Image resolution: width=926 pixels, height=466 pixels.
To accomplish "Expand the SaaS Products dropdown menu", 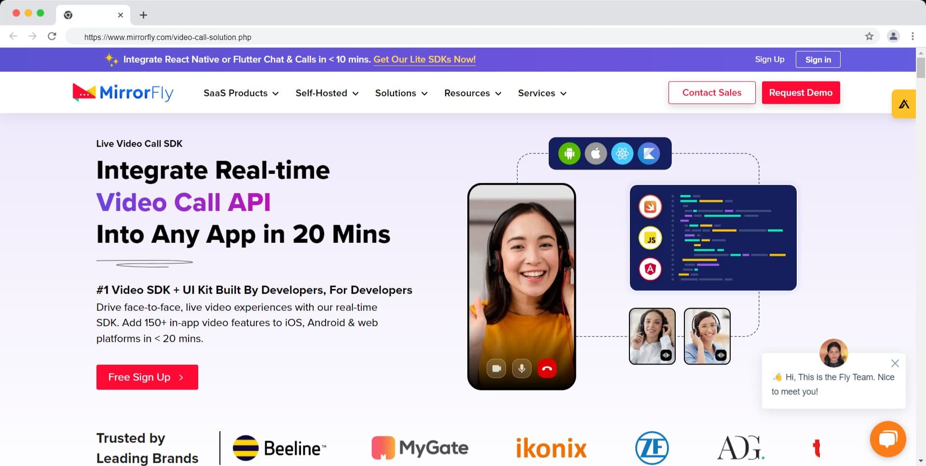I will 241,93.
